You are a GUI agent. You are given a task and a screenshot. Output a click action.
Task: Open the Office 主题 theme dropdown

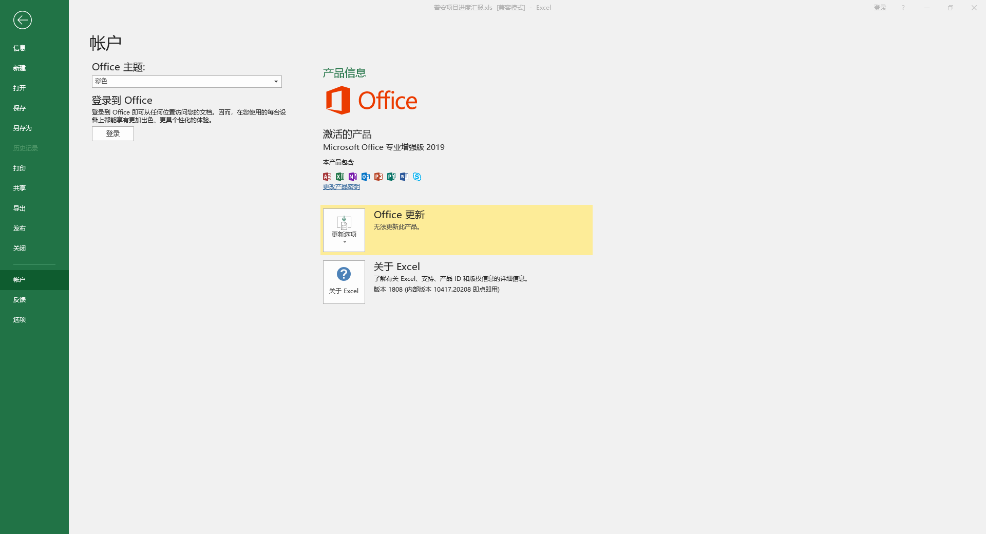click(x=187, y=82)
